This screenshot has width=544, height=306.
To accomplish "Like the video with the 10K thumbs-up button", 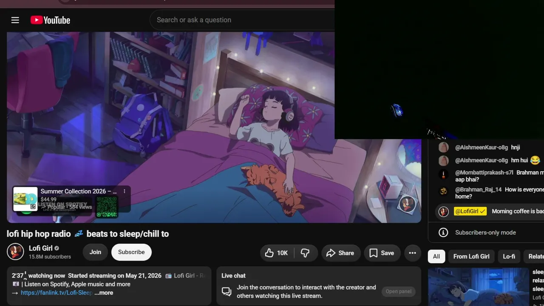I will pyautogui.click(x=277, y=253).
